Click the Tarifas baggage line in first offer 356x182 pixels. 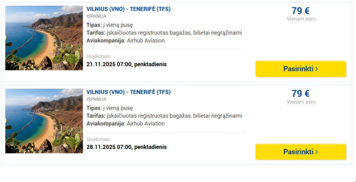click(164, 33)
